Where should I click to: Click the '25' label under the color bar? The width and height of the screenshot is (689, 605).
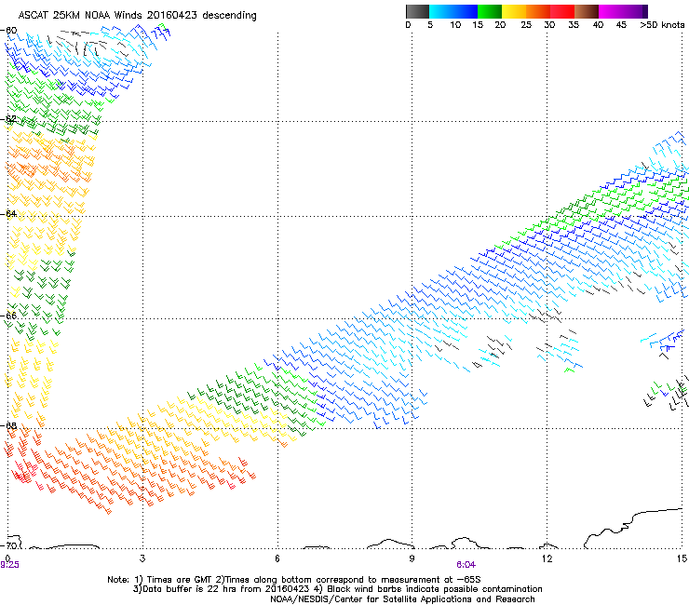526,24
